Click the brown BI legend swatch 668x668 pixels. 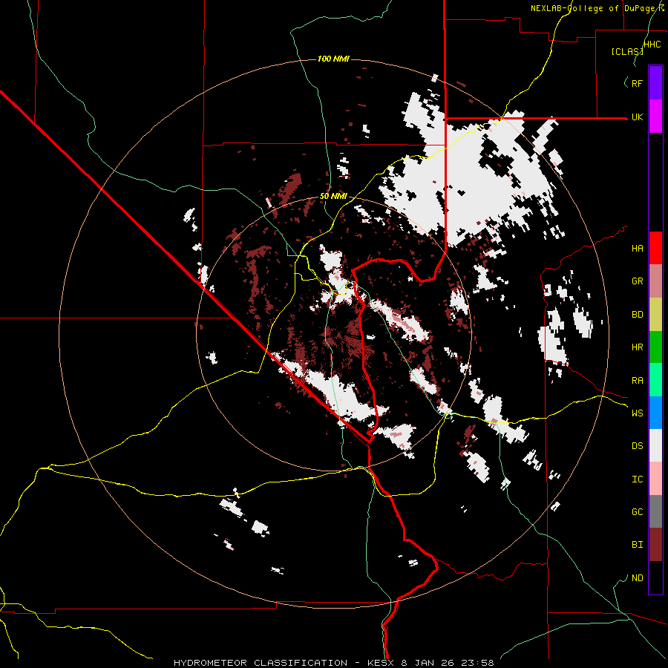pos(655,545)
